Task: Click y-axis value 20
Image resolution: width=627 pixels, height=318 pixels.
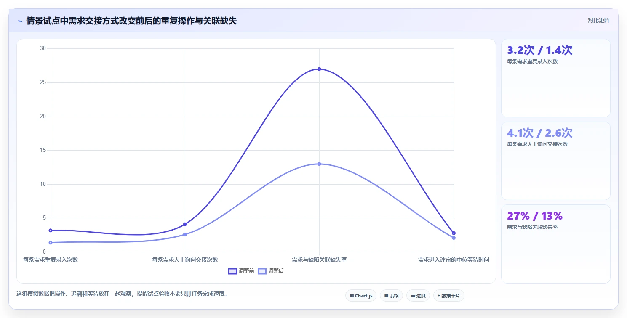Action: pos(43,117)
